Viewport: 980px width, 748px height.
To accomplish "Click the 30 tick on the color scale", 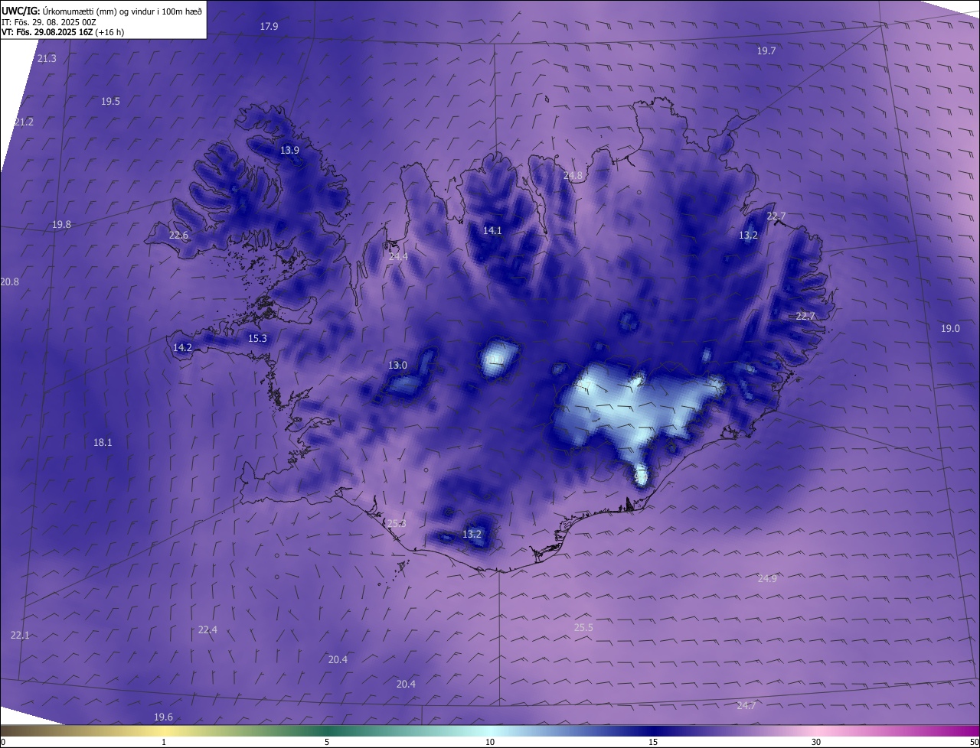I will coord(816,742).
